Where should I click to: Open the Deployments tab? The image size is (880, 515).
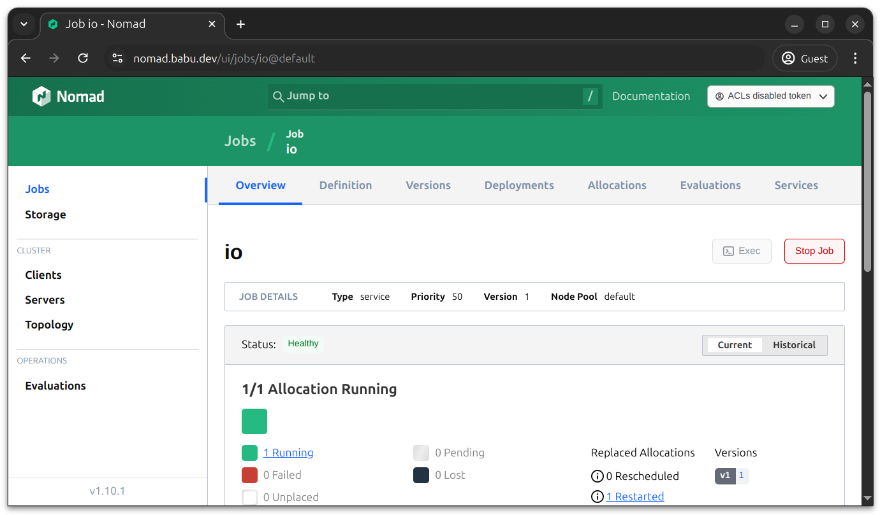click(x=519, y=185)
